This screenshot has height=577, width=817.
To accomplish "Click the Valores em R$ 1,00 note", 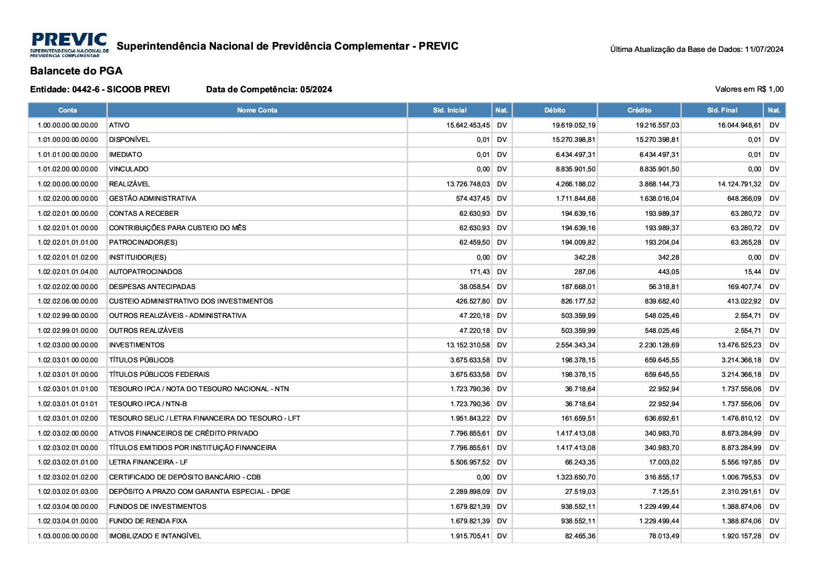I will 749,89.
